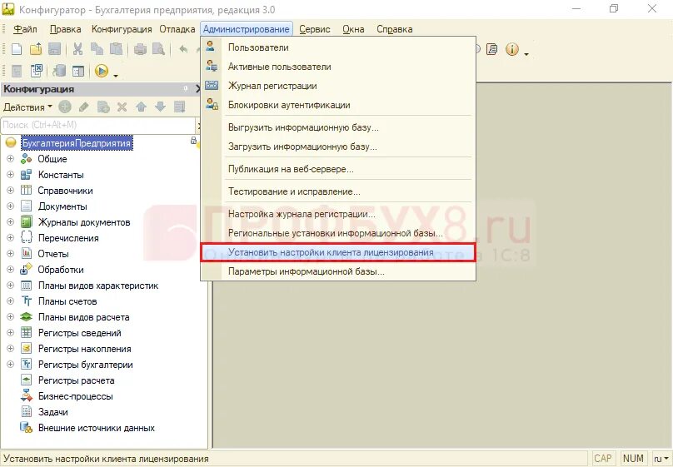Click the Edit pencil icon in Конфигурация panel
The height and width of the screenshot is (467, 673).
[83, 107]
